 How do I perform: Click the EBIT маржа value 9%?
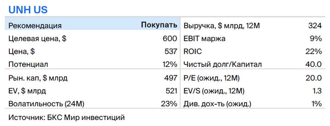pyautogui.click(x=316, y=39)
